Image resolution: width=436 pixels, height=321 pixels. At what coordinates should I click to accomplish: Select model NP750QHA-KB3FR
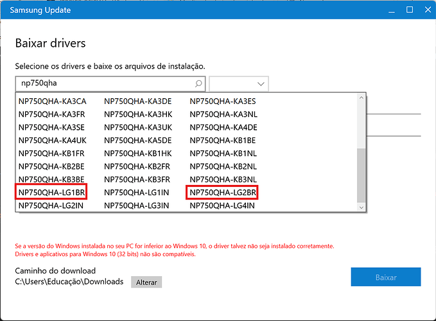click(x=137, y=180)
